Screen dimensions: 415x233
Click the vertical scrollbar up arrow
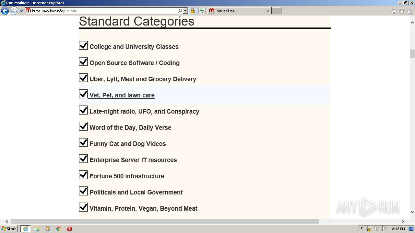[x=412, y=23]
